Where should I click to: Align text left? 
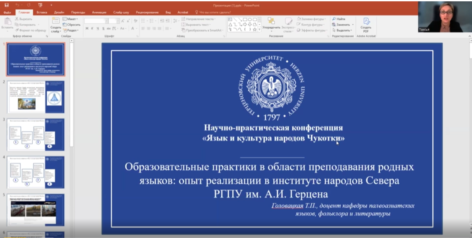coord(143,29)
